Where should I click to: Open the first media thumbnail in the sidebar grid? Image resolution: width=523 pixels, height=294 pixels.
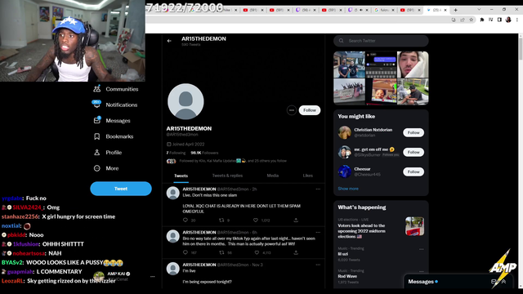349,65
